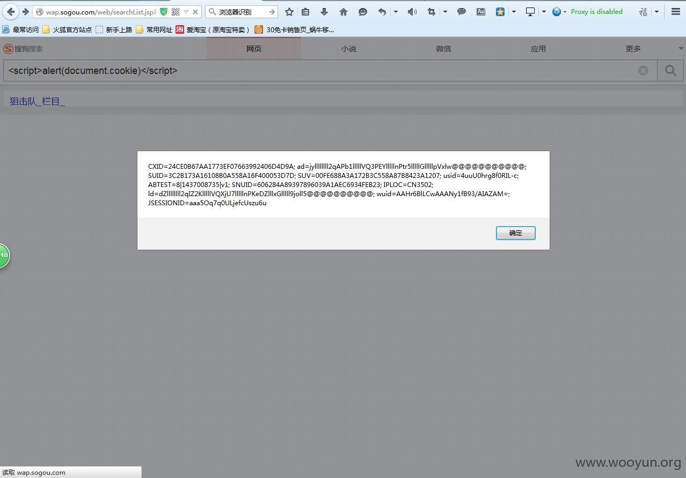Bookmark this page with the star icon
This screenshot has height=478, width=686.
coord(289,12)
